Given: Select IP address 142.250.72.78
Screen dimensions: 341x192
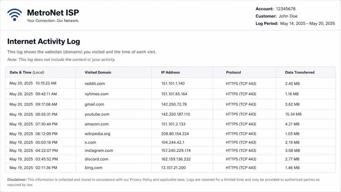Looking at the screenshot, I should click(x=174, y=104).
